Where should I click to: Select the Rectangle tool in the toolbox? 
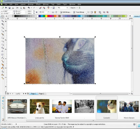click(x=2, y=37)
